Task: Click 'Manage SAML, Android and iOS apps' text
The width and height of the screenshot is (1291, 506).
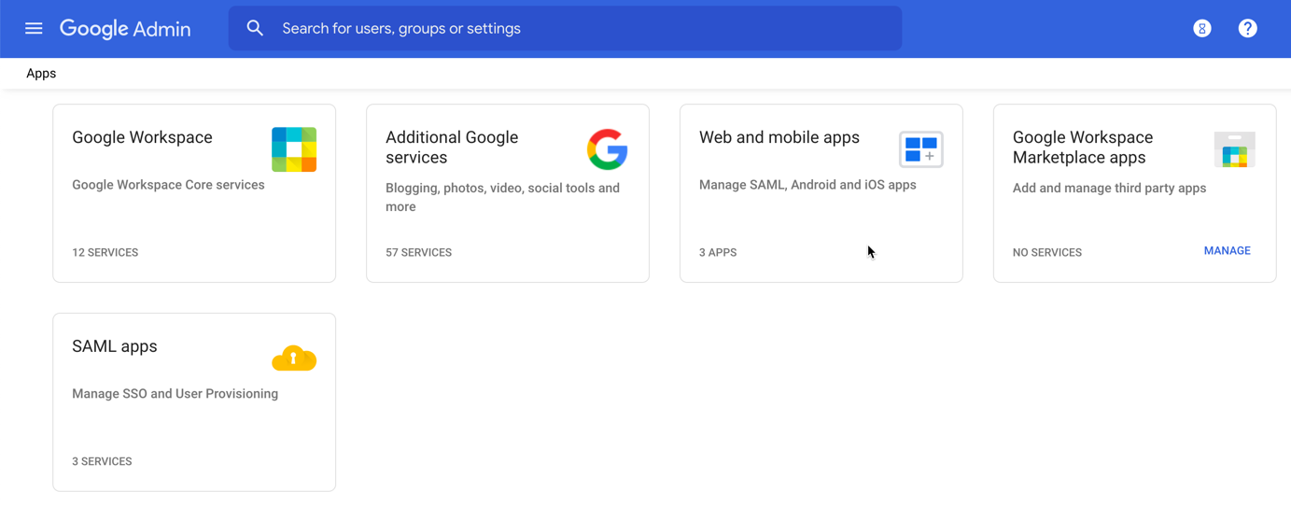Action: tap(807, 185)
